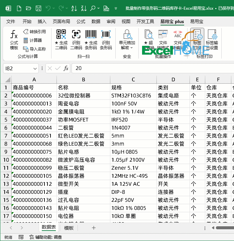Click 导入名称 import names
Viewport: 234px width, 241px height.
(x=34, y=49)
